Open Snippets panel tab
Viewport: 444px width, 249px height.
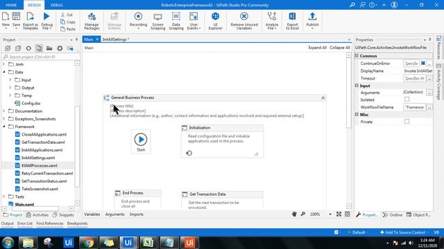point(63,215)
